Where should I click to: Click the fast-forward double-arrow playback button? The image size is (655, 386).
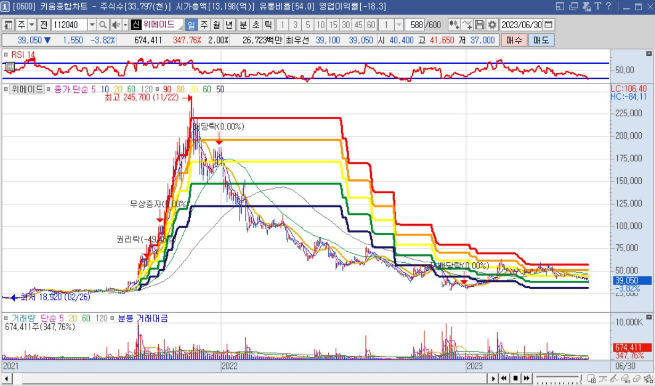point(526,379)
